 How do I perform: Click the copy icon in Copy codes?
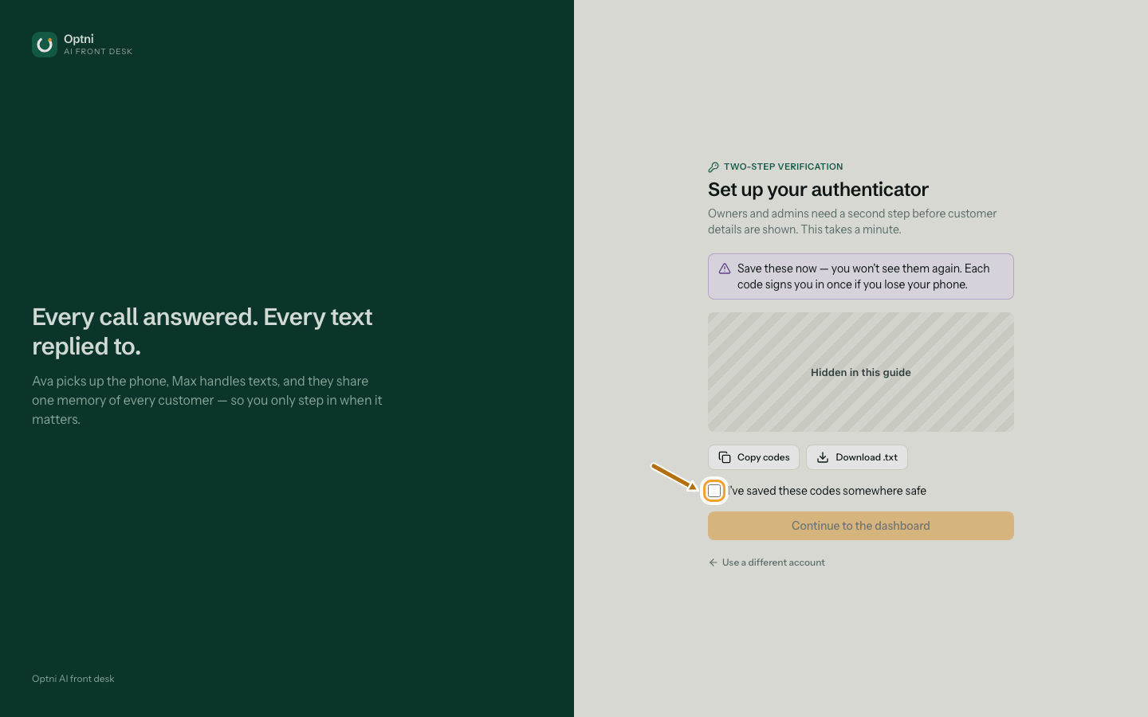(x=725, y=457)
